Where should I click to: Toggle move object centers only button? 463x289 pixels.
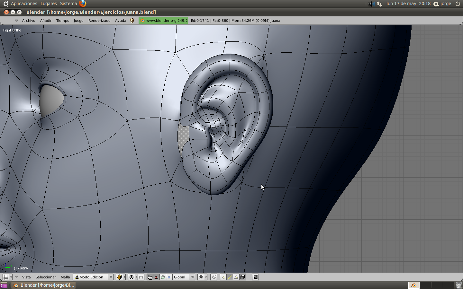click(x=141, y=277)
